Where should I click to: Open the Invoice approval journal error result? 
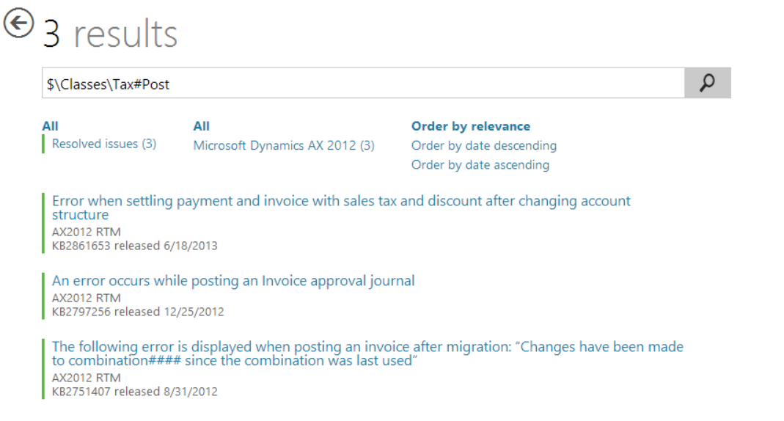(x=233, y=280)
